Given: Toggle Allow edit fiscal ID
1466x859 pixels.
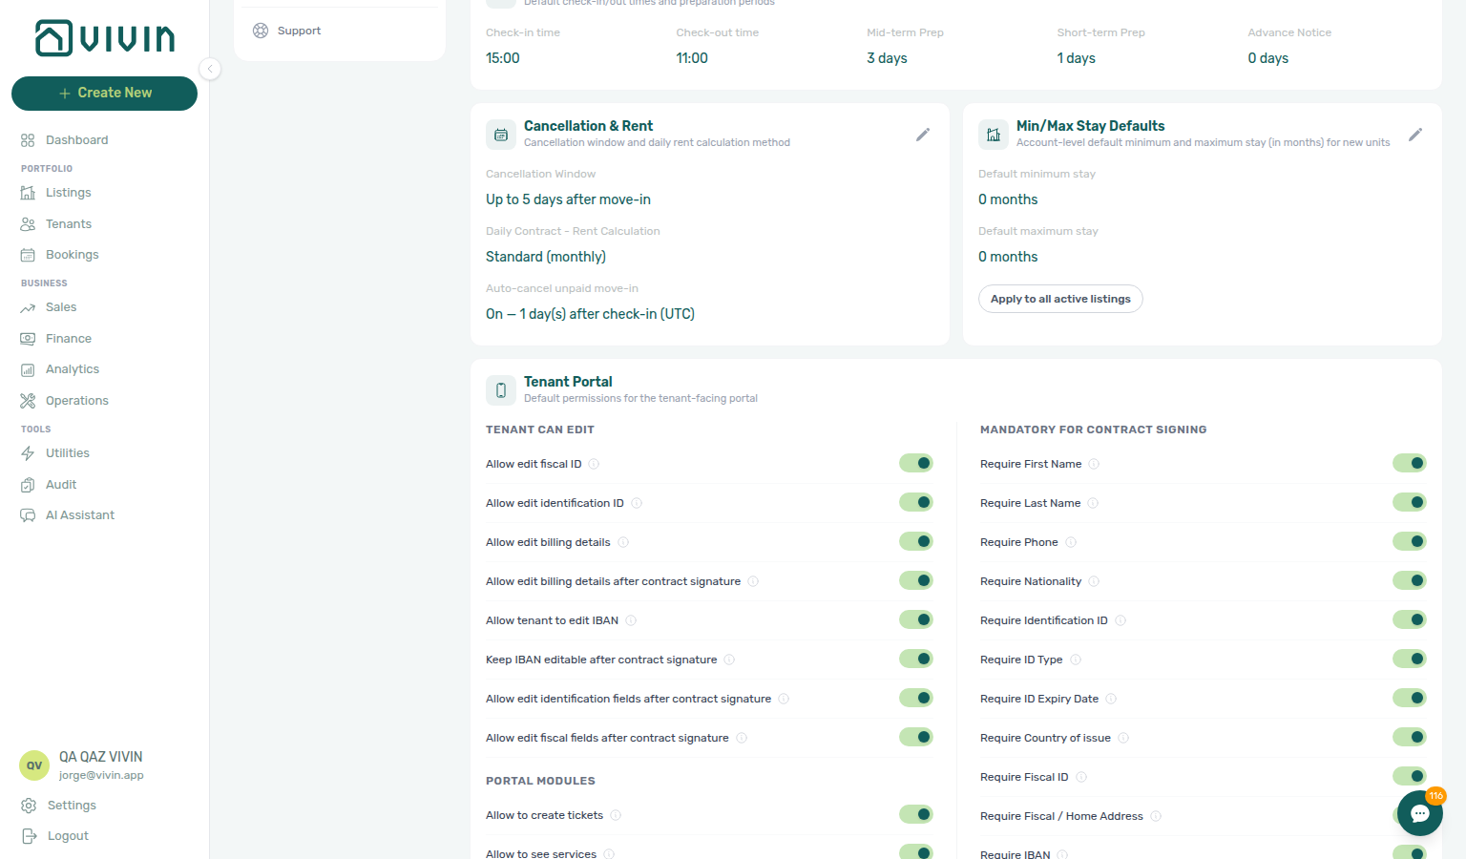Looking at the screenshot, I should pyautogui.click(x=916, y=464).
